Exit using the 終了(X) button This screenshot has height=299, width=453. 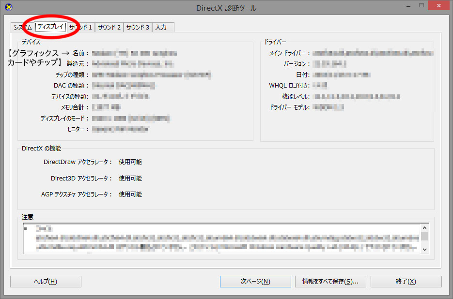click(406, 282)
